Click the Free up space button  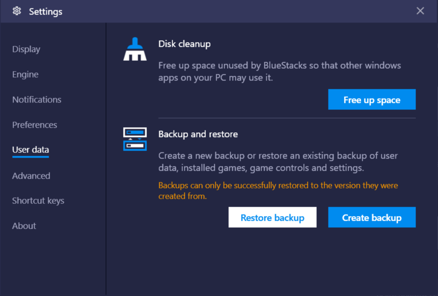pyautogui.click(x=372, y=100)
